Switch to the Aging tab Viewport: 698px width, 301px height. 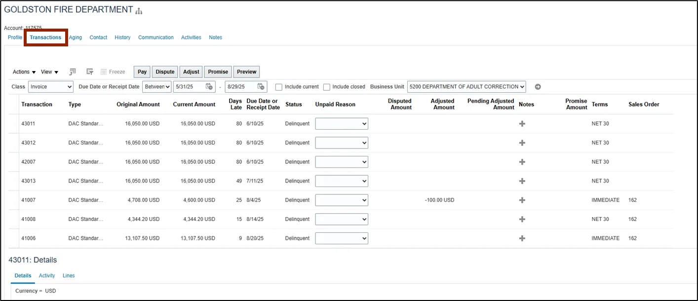tap(76, 38)
